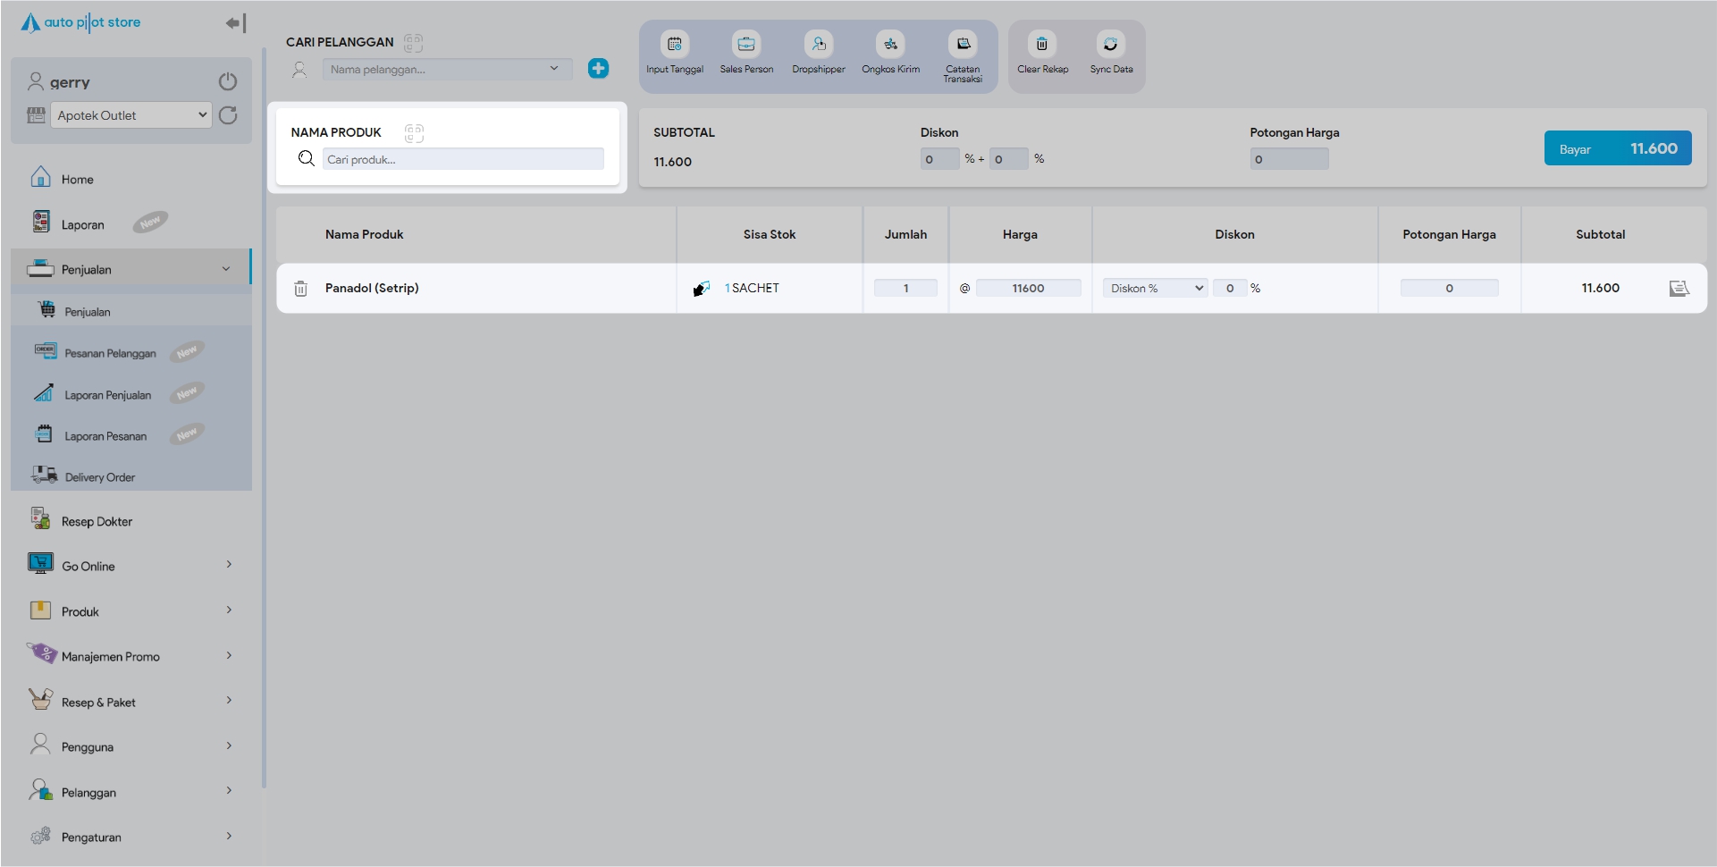Screen dimensions: 1717x867
Task: Expand the Nama pelanggan dropdown
Action: point(447,69)
